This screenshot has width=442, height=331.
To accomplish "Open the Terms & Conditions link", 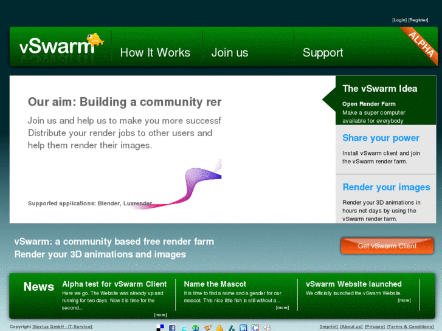I will (410, 327).
